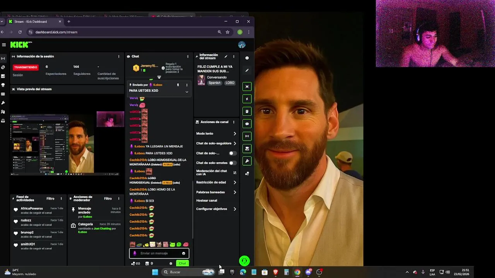495x278 pixels.
Task: Unpin the pinned message using pin icon
Action: (178, 85)
